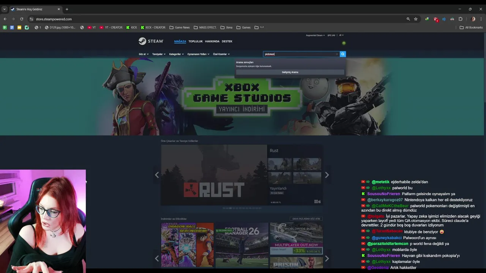
Task: Show previous featured game with left arrow
Action: click(x=157, y=175)
